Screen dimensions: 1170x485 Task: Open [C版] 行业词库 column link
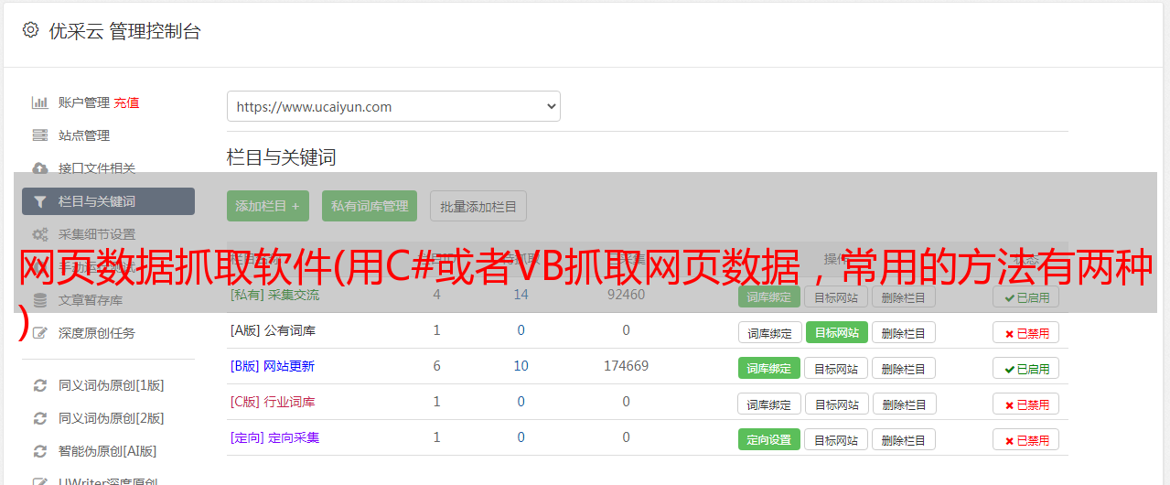tap(273, 402)
